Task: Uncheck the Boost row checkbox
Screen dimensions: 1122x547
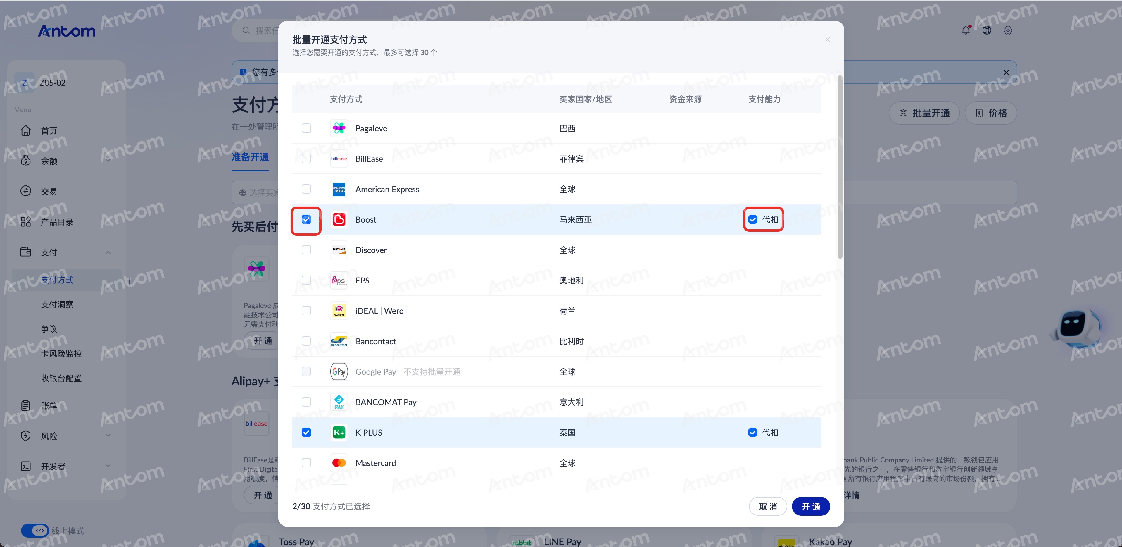Action: point(306,220)
